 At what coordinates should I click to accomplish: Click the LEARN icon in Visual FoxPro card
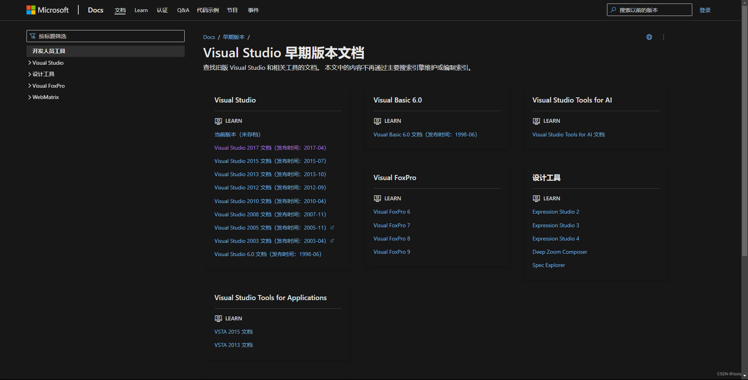[377, 198]
